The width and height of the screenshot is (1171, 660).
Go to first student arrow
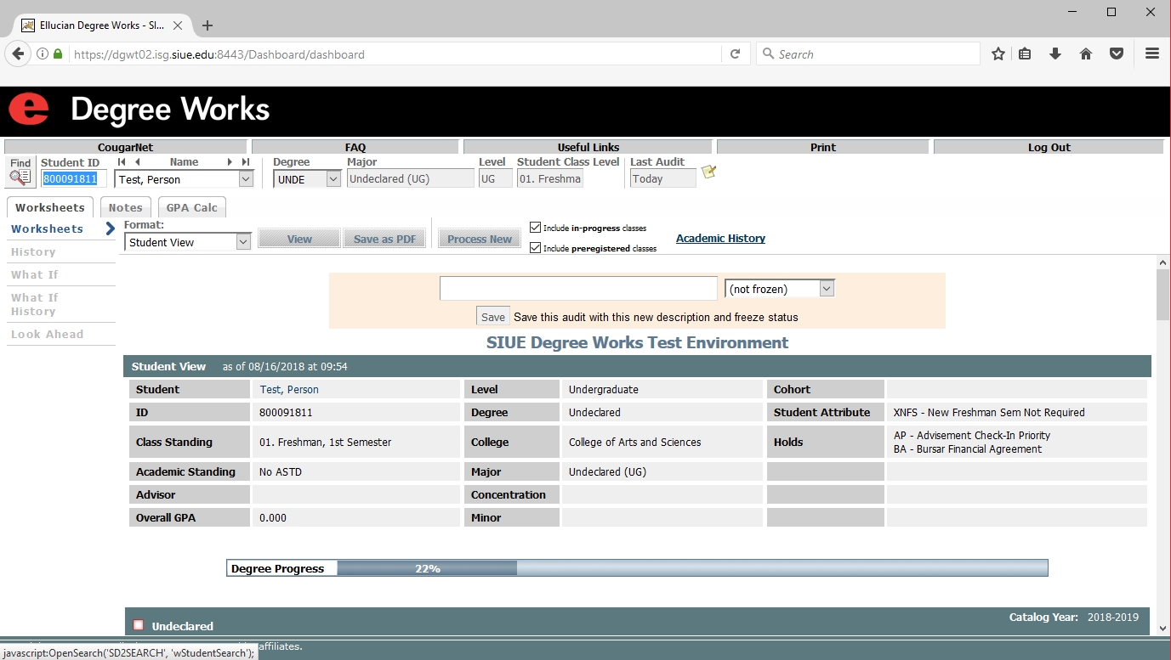tap(121, 162)
